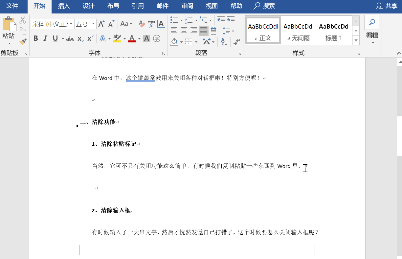This screenshot has height=259, width=402.
Task: Select the Format Painter icon
Action: coord(23,42)
